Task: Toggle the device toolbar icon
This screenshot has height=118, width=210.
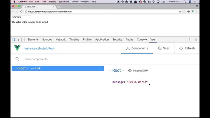Action: click(x=20, y=39)
